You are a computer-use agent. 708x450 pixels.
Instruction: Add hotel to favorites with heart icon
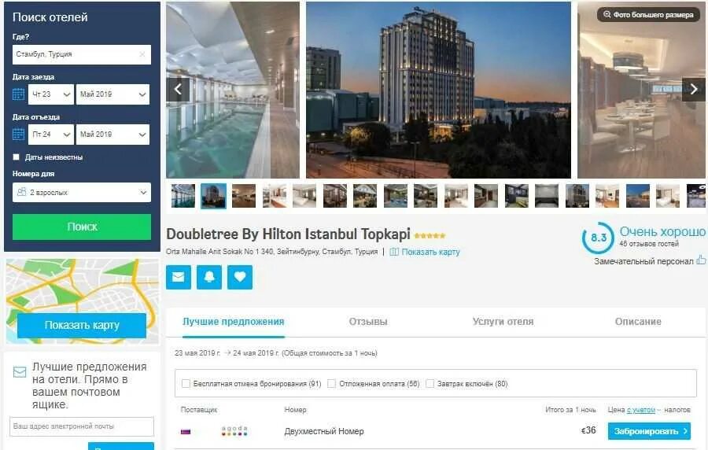240,277
